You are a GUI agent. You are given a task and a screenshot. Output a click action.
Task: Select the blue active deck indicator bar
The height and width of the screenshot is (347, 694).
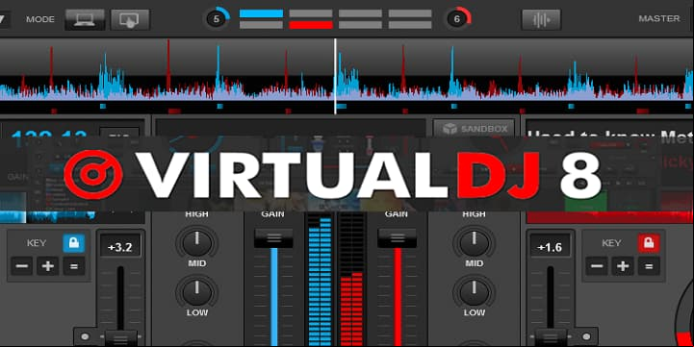[261, 13]
